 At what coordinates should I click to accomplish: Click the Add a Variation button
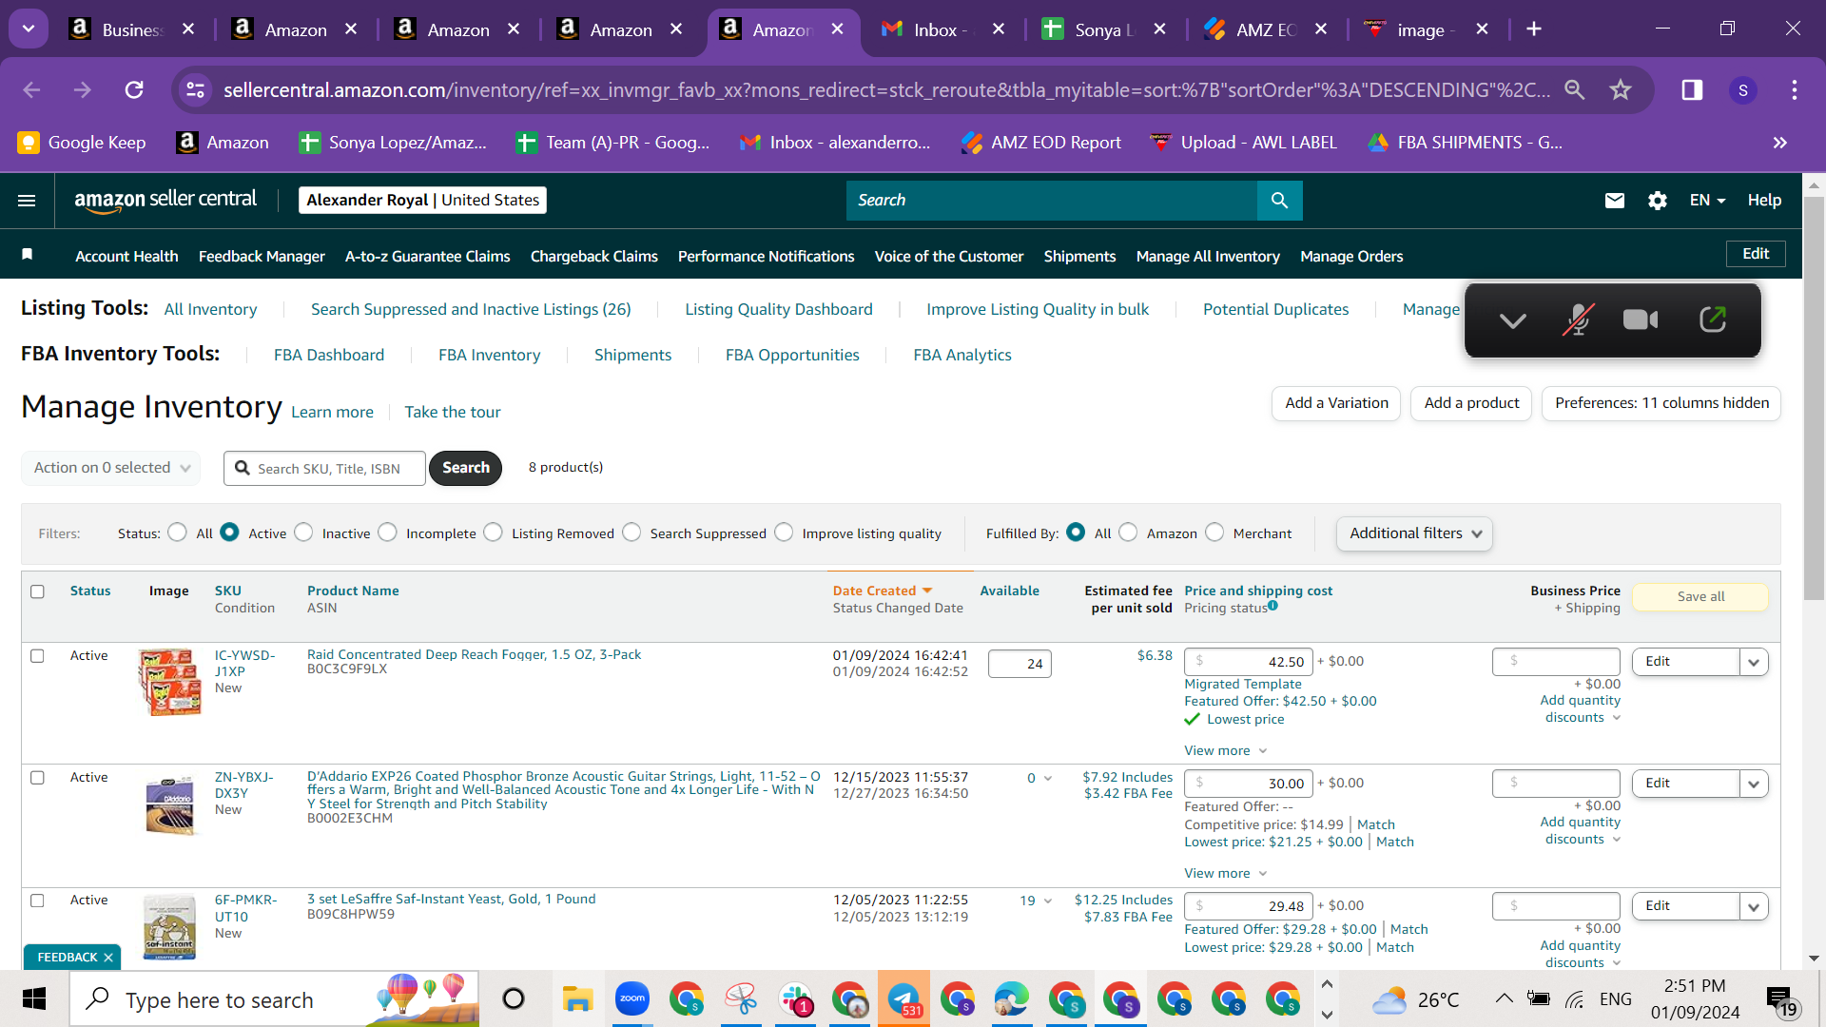1336,403
